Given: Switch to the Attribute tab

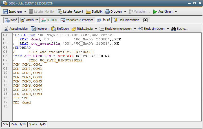Looking at the screenshot, I should coord(29,20).
